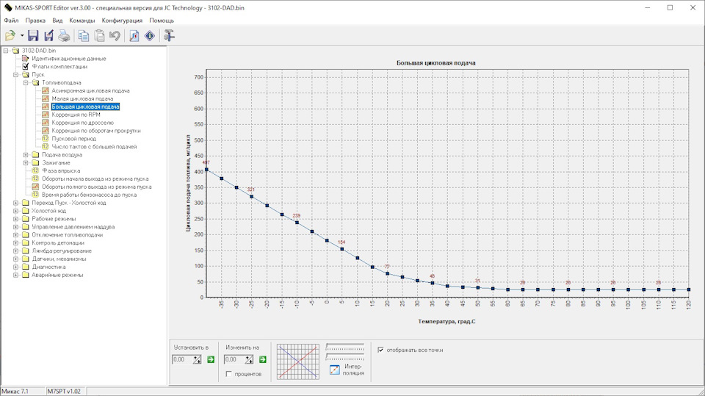
Task: Apply Установить в with green arrow button
Action: [x=211, y=359]
